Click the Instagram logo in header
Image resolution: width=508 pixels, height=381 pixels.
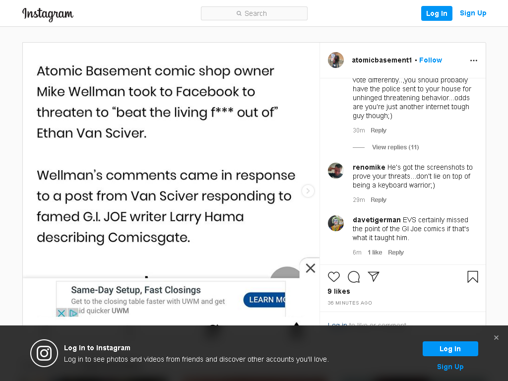pos(48,14)
